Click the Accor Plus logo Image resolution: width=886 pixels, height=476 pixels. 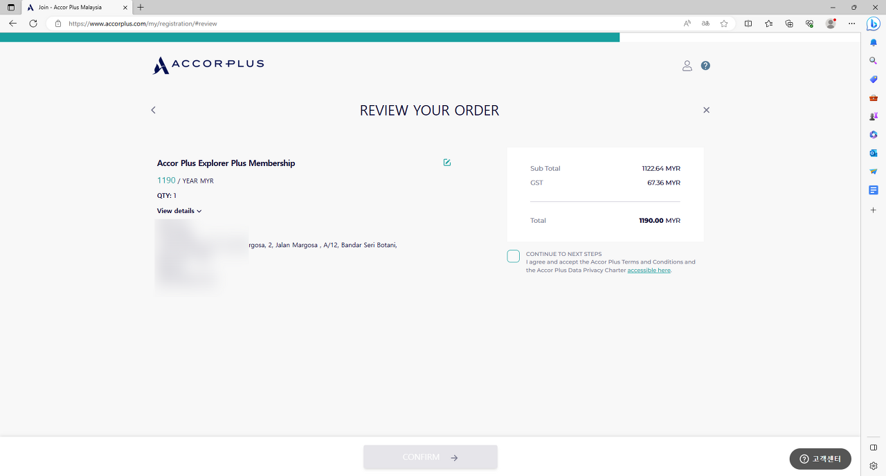click(208, 65)
